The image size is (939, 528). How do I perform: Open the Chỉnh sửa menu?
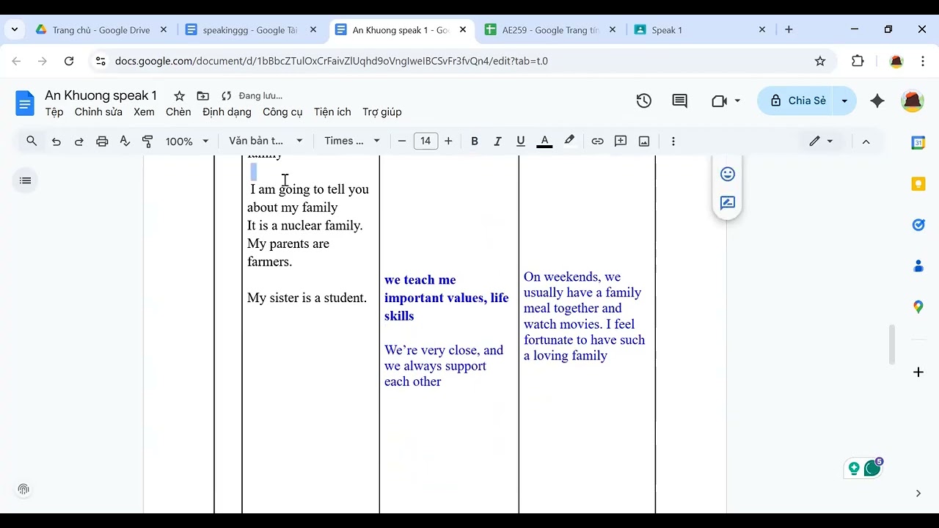(98, 112)
